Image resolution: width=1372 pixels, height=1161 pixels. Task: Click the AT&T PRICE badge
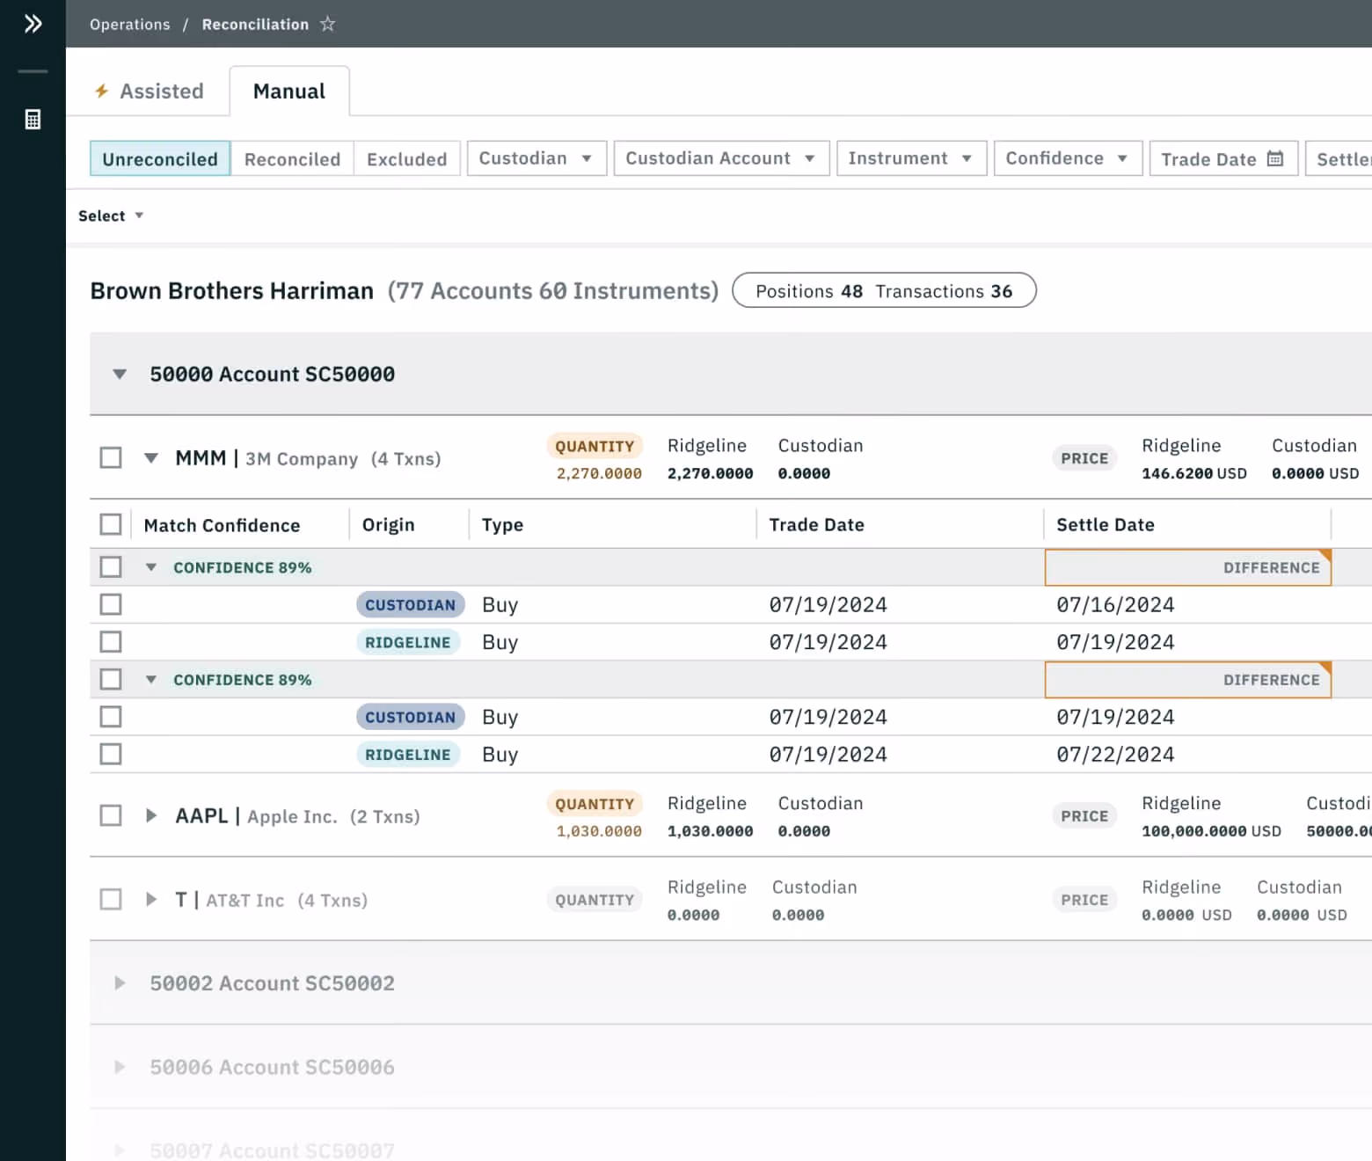1084,900
